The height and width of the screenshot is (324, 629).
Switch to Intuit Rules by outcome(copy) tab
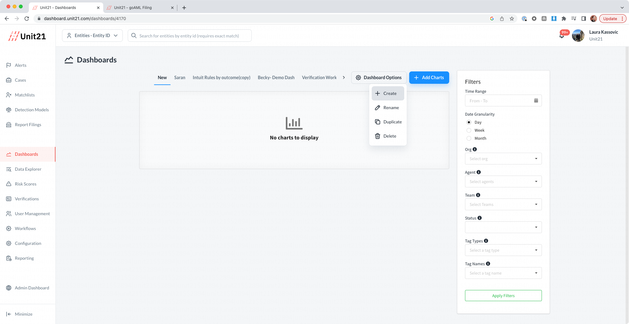(221, 78)
